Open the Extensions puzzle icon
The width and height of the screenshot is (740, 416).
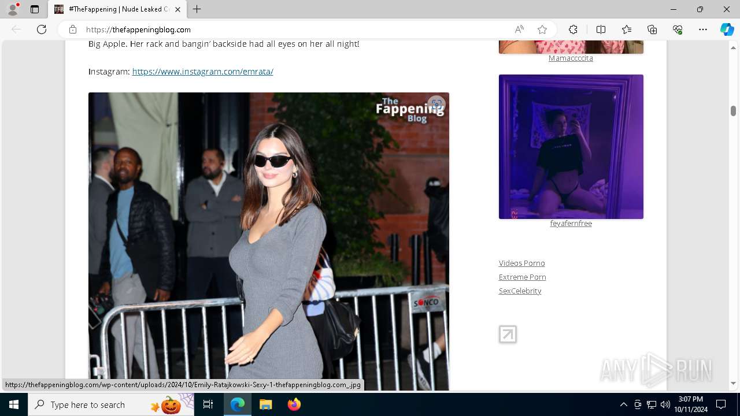pos(573,29)
